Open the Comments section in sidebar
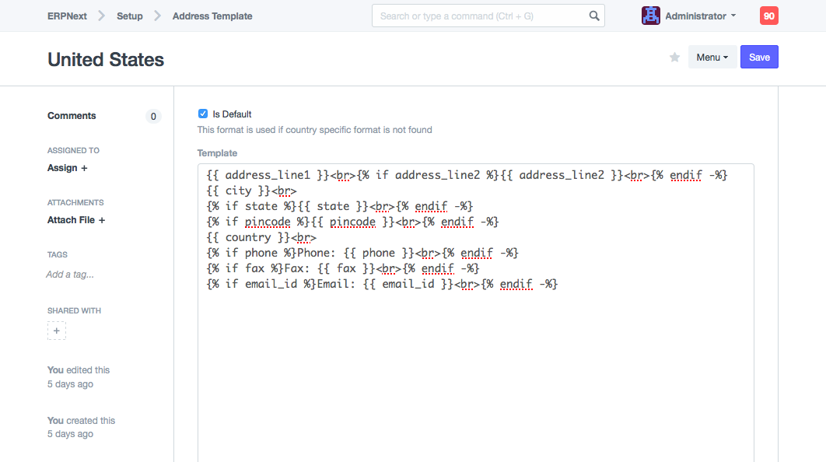Image resolution: width=826 pixels, height=462 pixels. (72, 116)
